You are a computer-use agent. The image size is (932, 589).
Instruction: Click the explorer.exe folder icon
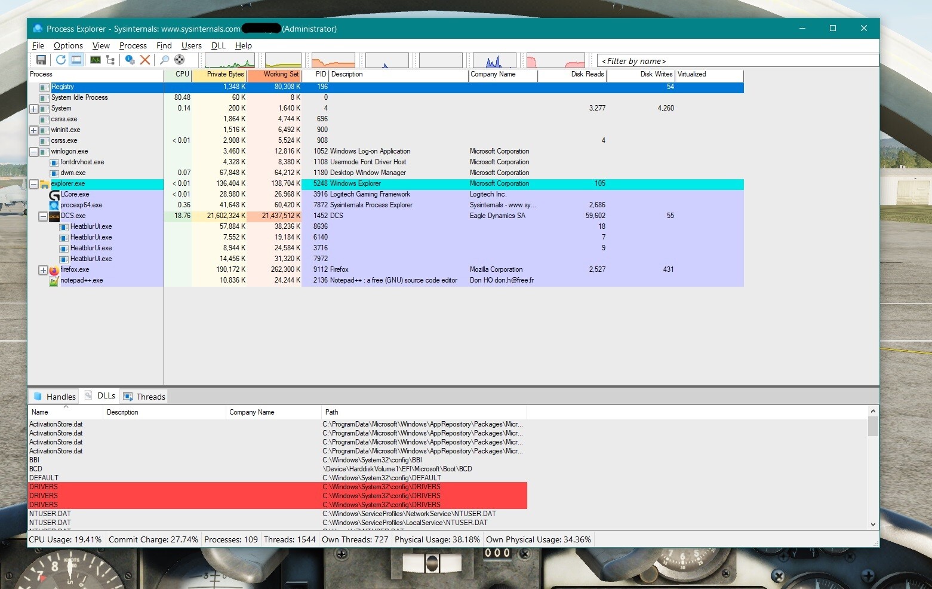tap(45, 184)
